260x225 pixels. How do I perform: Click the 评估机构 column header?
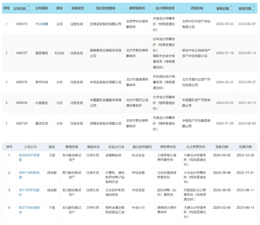[x=197, y=8]
